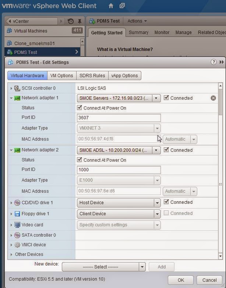
Task: Click Cancel to discard changes
Action: 209,280
